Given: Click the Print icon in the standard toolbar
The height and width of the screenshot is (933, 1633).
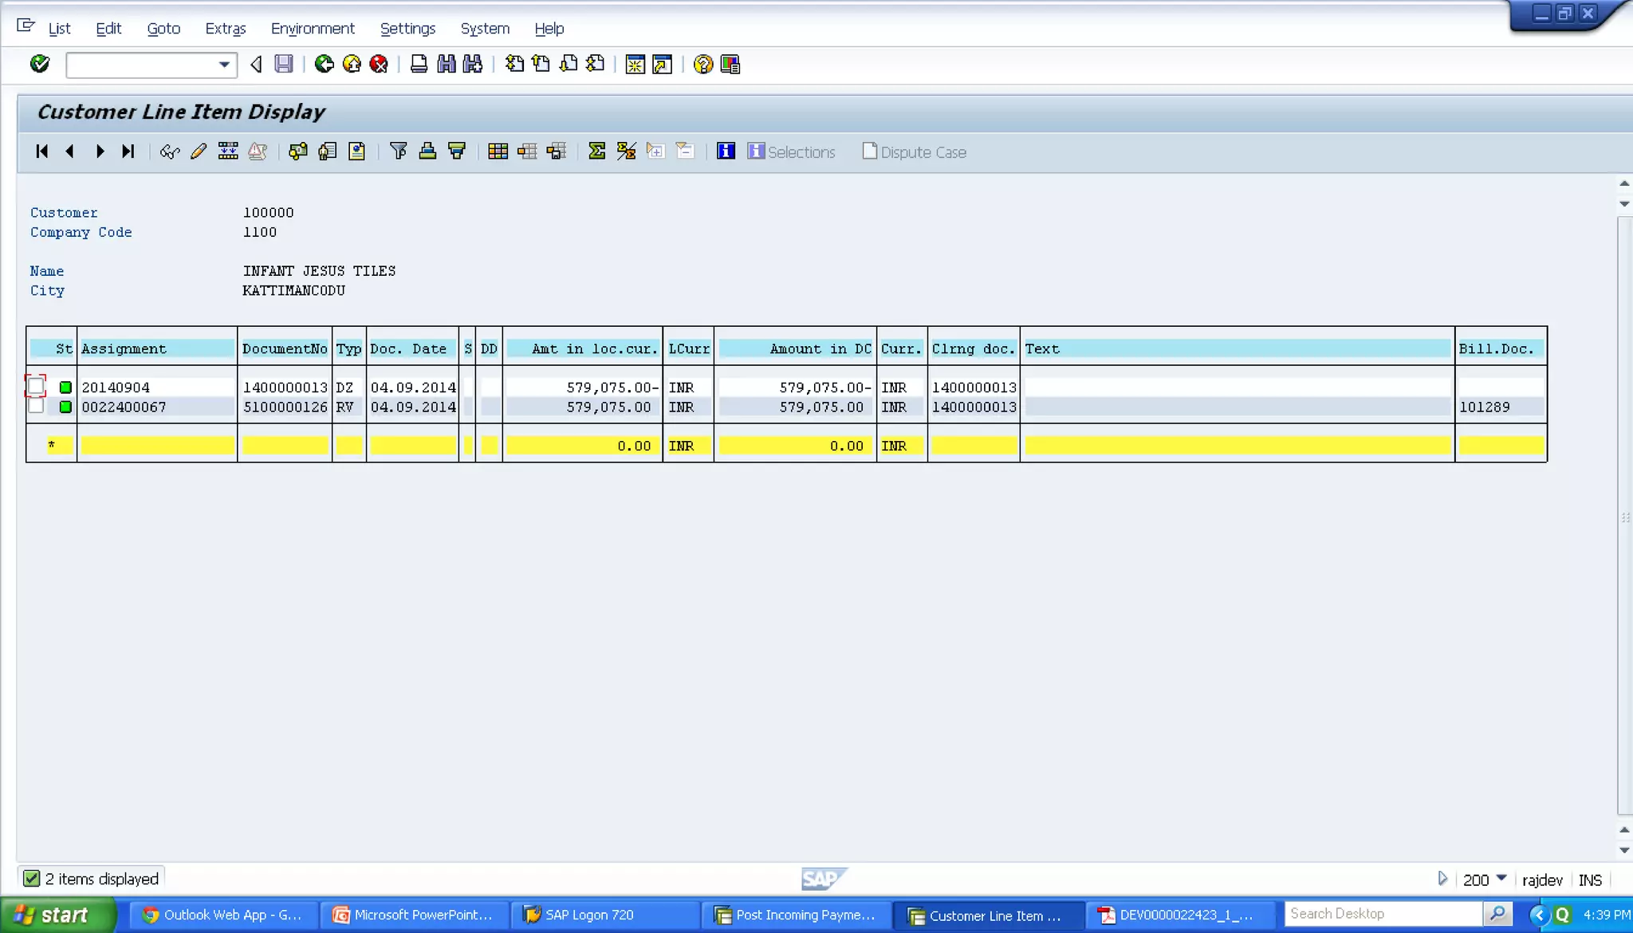Looking at the screenshot, I should 419,64.
